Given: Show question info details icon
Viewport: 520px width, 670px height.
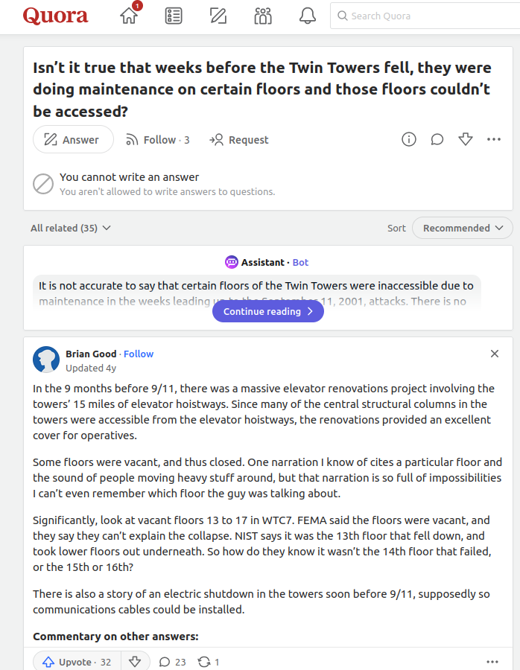Looking at the screenshot, I should (409, 139).
